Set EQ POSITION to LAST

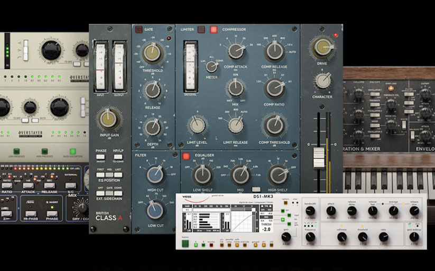click(118, 175)
